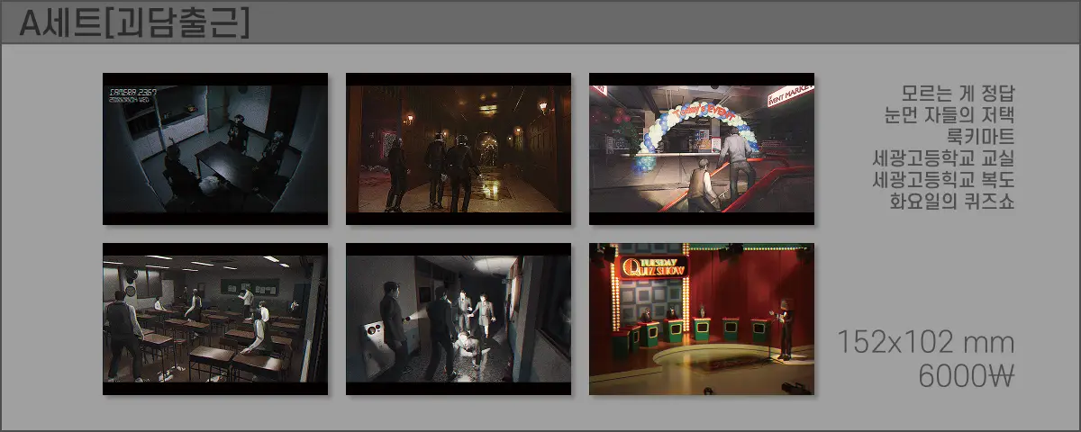Click the Tuesday Quiz Show neon sign
1081x432 pixels.
point(654,265)
